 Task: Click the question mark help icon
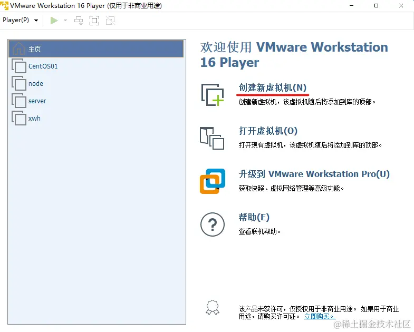click(213, 224)
